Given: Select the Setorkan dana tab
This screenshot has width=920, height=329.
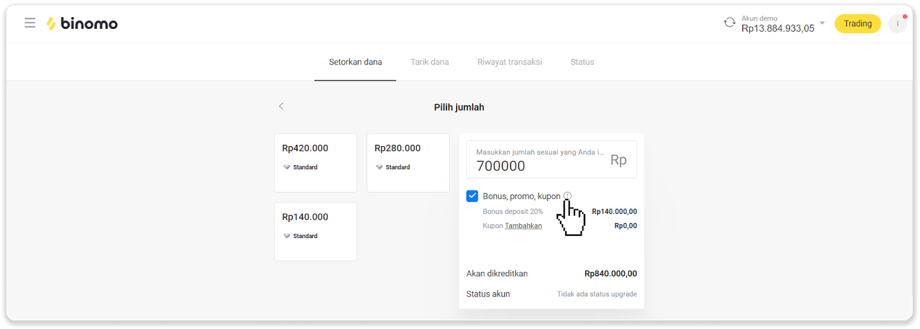Looking at the screenshot, I should click(355, 62).
